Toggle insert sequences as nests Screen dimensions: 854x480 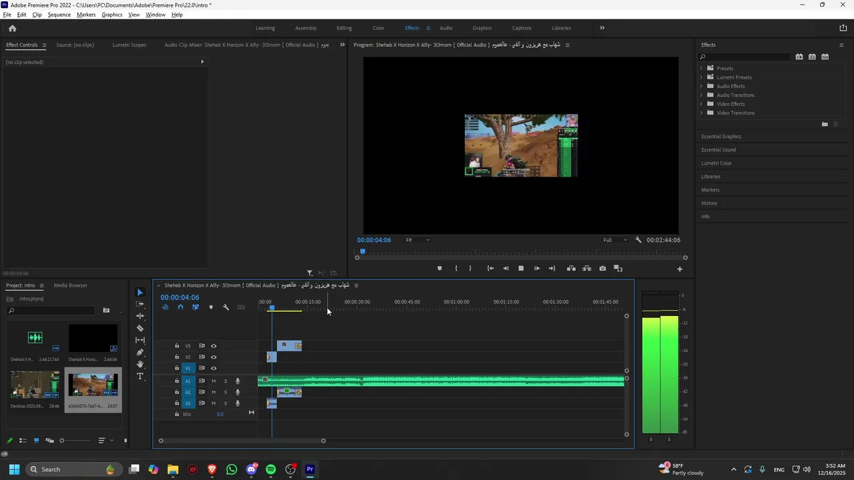point(165,307)
